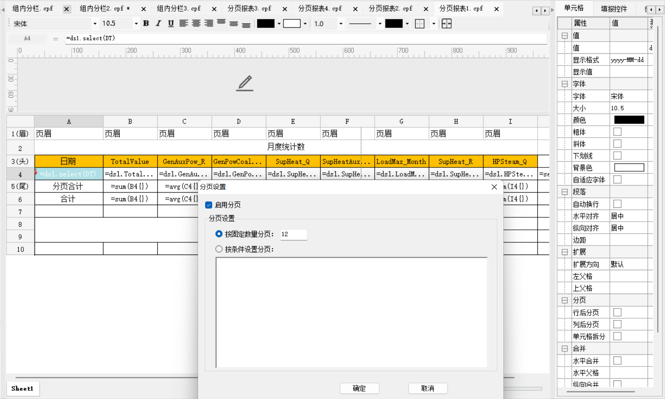Toggle underline formatting in toolbar
665x399 pixels.
(171, 23)
